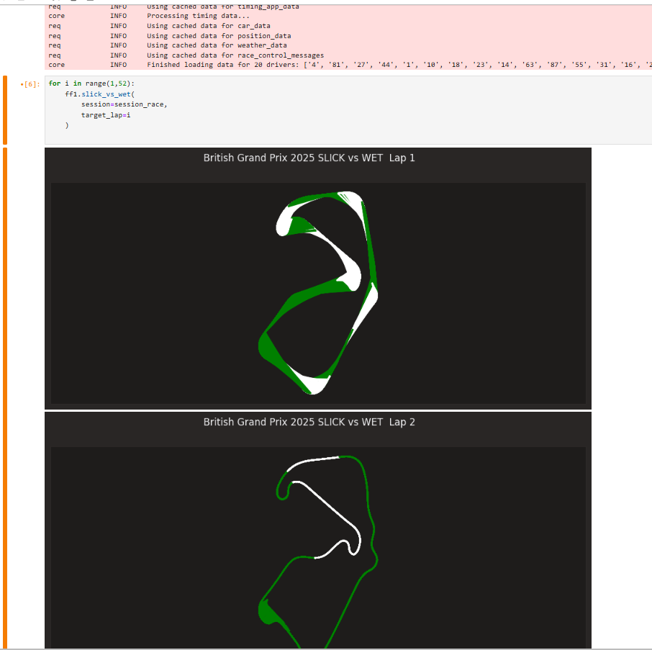
Task: Click 'Using cached data for position_data' log line
Action: pyautogui.click(x=219, y=36)
